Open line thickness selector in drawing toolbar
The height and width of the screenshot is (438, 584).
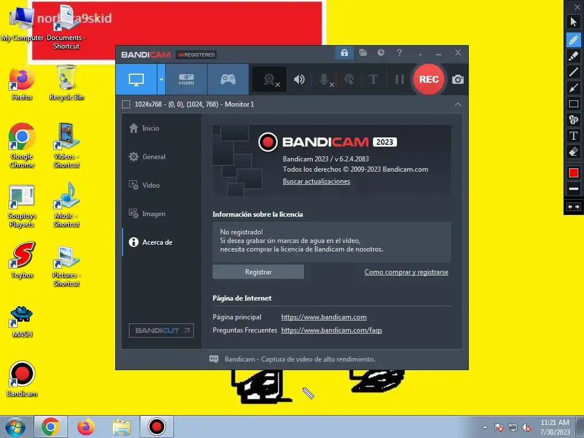tap(574, 189)
